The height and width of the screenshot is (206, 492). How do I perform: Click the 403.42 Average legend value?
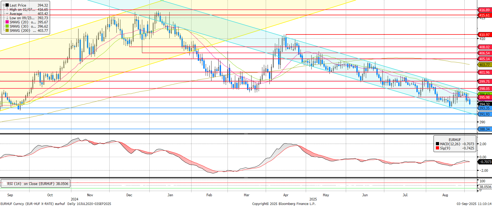[43, 14]
